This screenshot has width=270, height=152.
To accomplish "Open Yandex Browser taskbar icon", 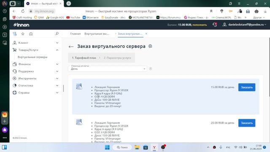I will (x=154, y=147).
